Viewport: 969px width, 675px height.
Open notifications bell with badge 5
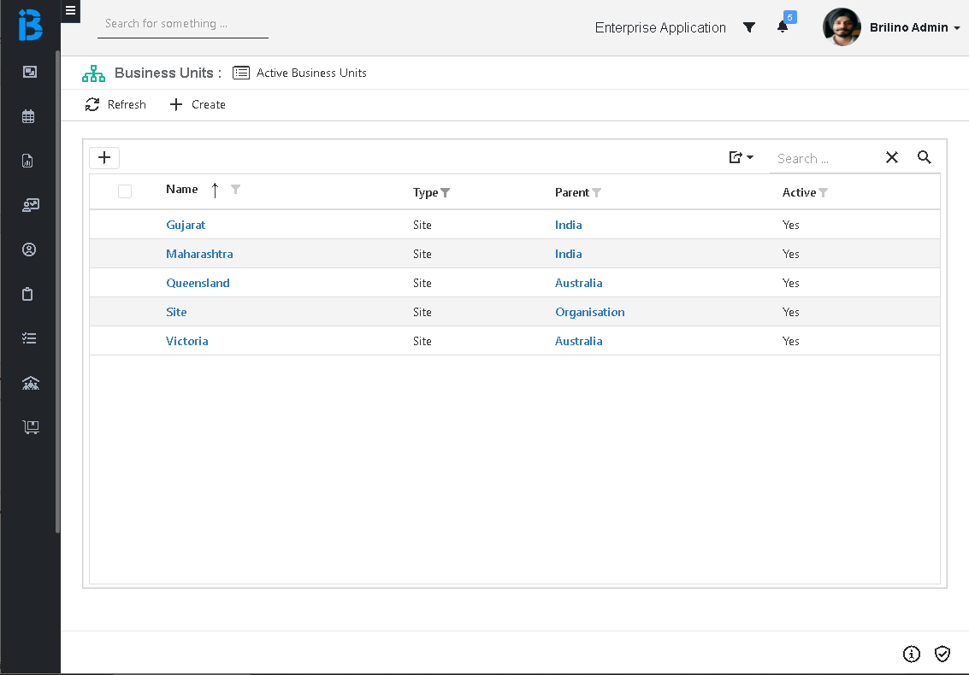tap(783, 26)
